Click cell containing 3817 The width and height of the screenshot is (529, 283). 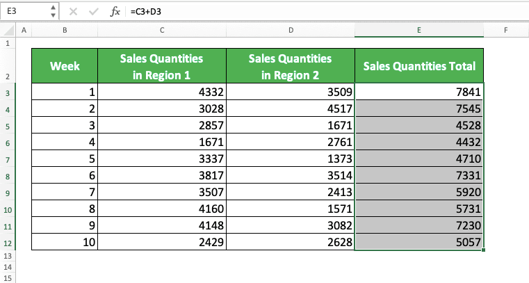[162, 175]
